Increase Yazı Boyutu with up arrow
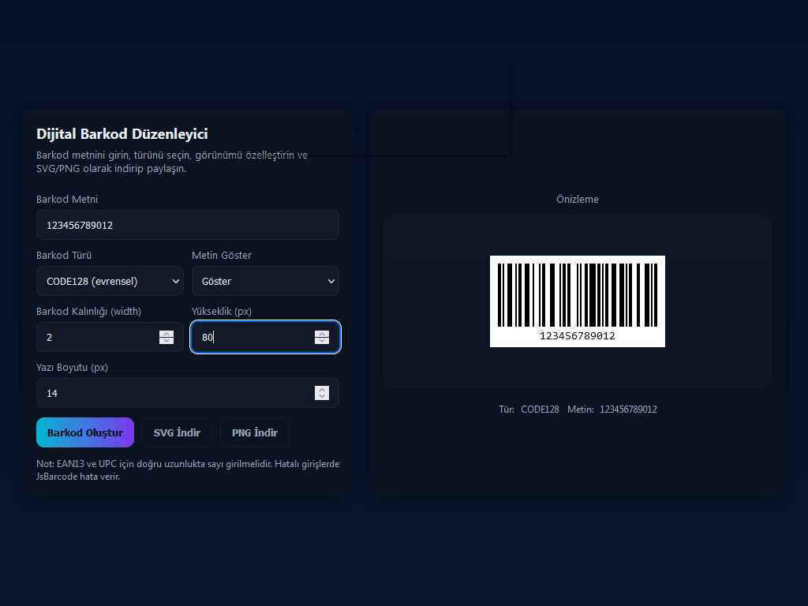The image size is (808, 606). [322, 389]
